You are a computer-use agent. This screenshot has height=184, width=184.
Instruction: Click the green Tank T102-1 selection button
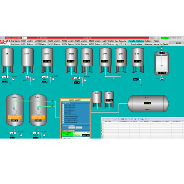click(x=67, y=134)
